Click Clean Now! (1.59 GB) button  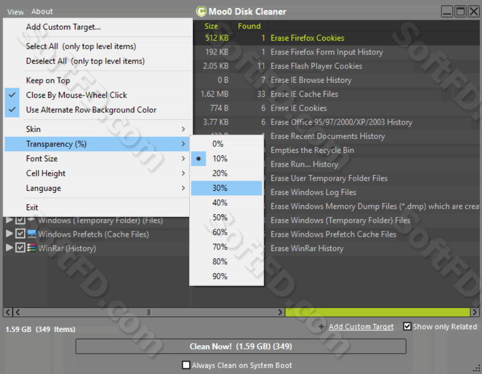(x=240, y=346)
